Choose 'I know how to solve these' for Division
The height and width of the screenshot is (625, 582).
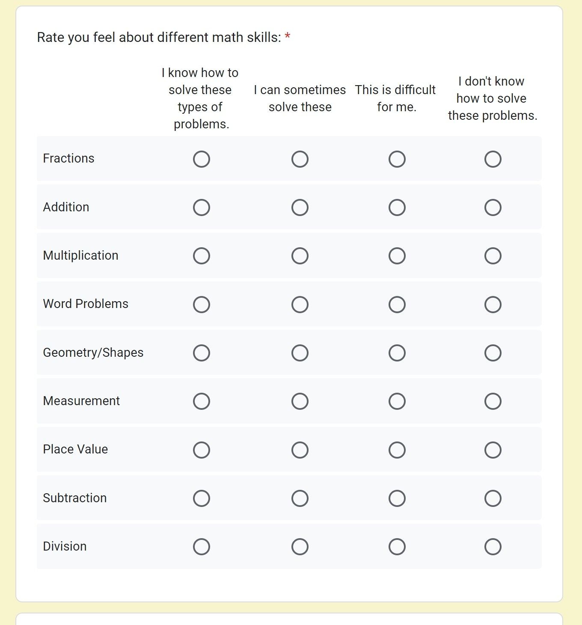click(x=201, y=546)
